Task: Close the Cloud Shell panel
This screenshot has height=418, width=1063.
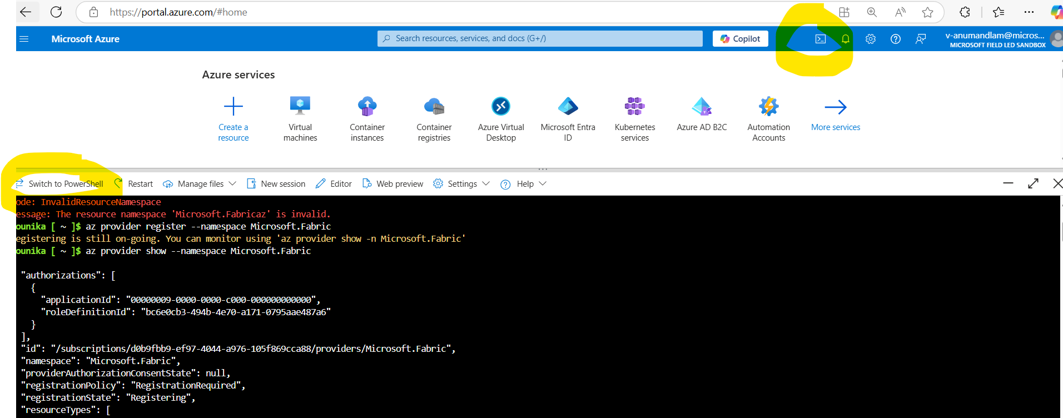Action: (1057, 183)
